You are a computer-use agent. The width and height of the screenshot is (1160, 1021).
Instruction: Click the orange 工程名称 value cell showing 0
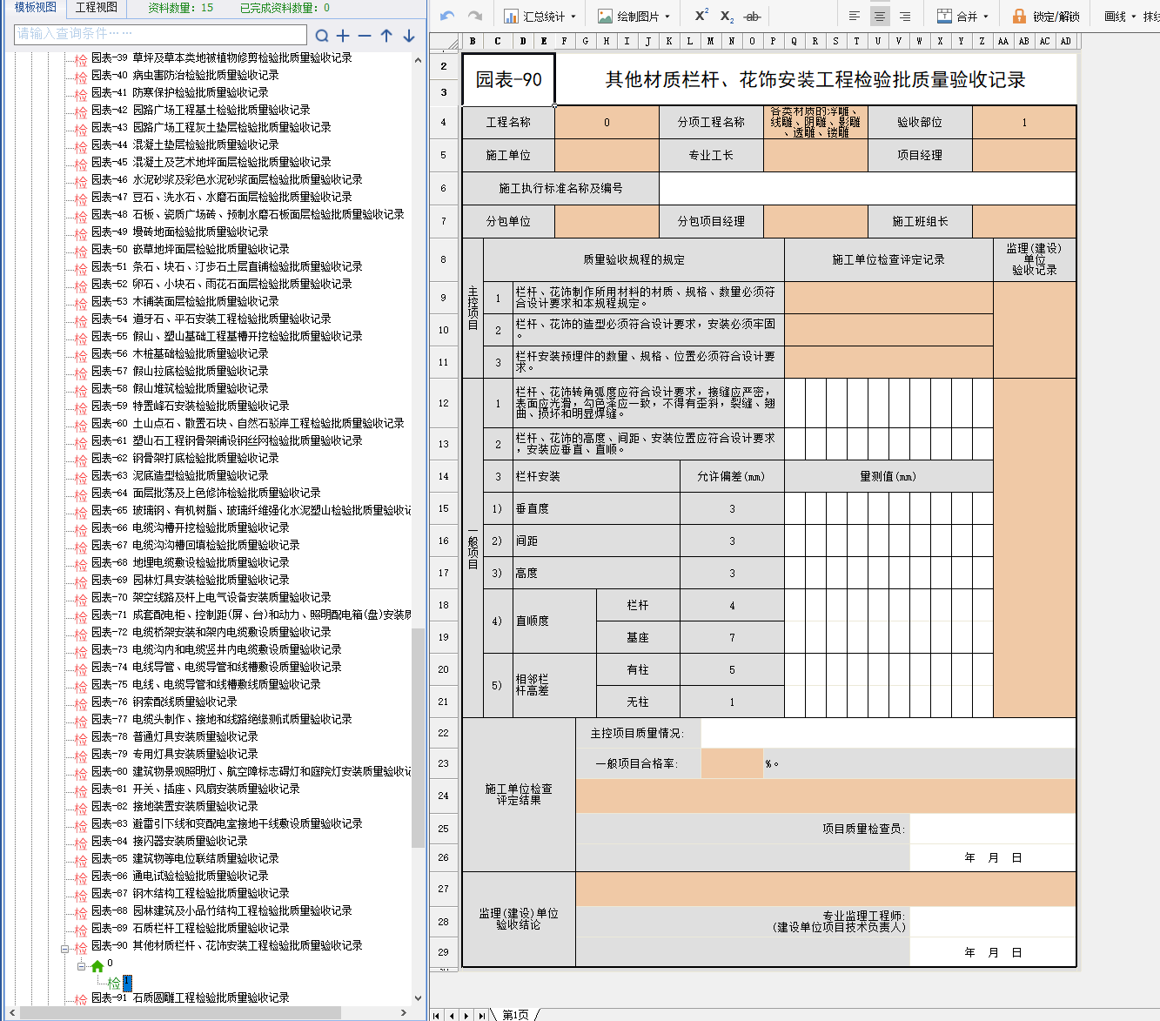(x=607, y=122)
